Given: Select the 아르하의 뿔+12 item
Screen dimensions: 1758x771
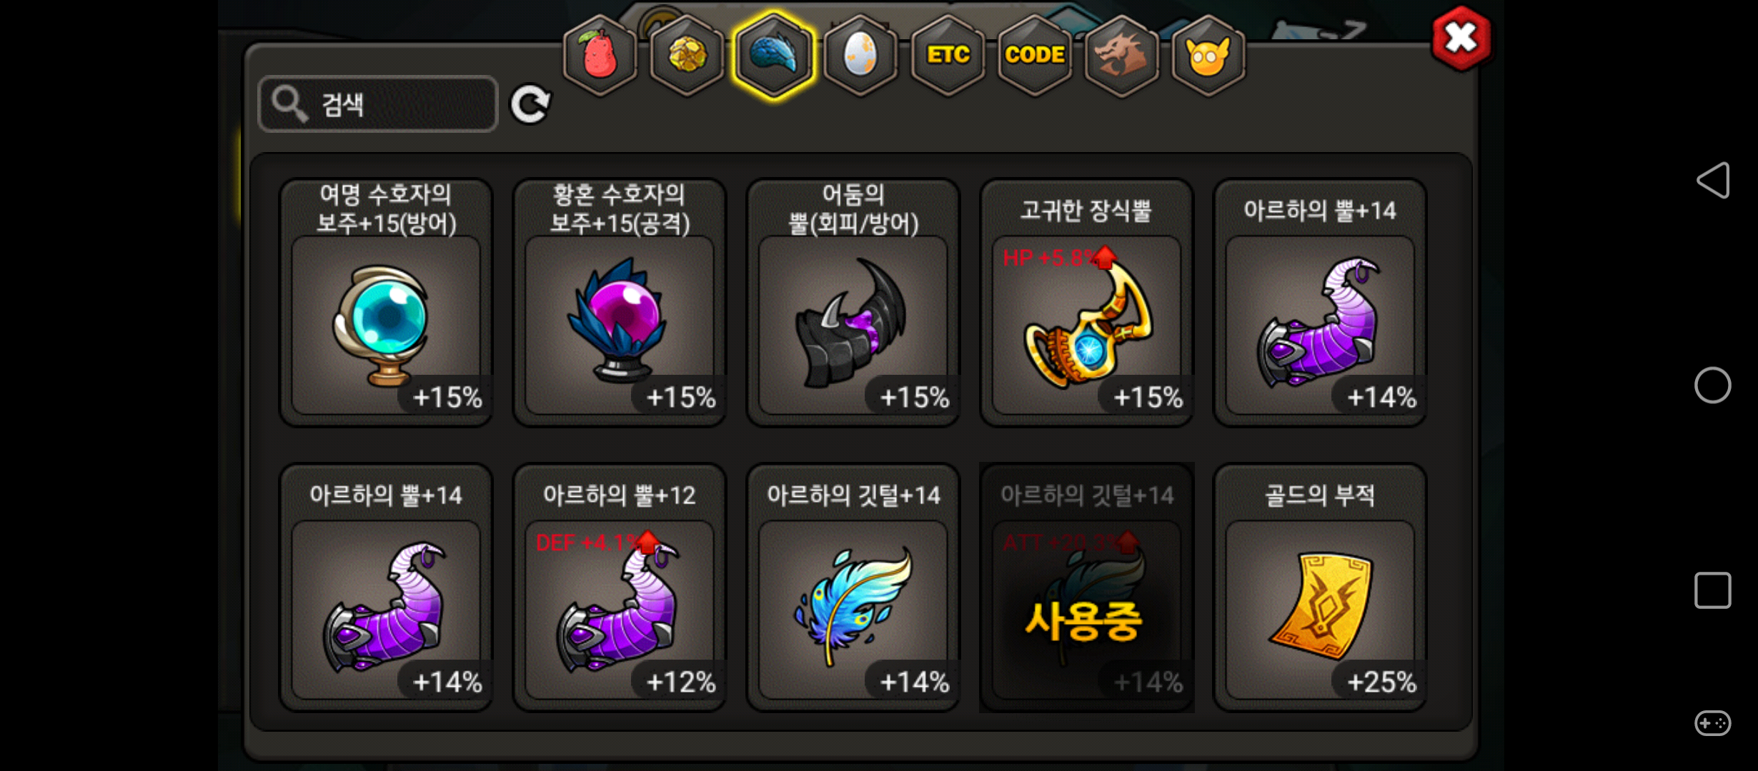Looking at the screenshot, I should [x=620, y=588].
